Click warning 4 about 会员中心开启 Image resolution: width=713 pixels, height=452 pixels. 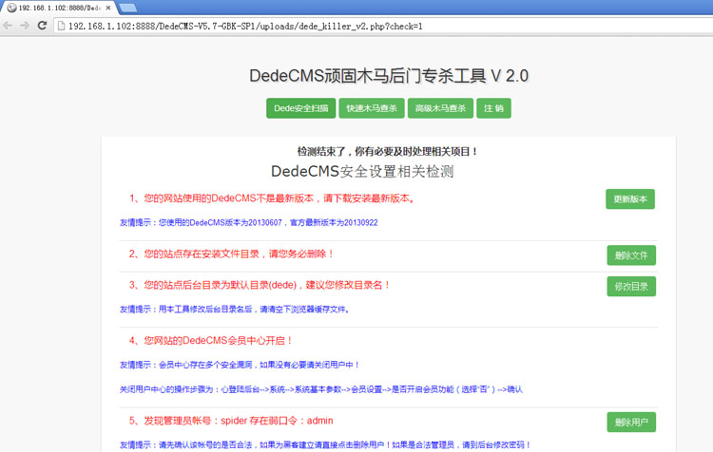[x=211, y=341]
